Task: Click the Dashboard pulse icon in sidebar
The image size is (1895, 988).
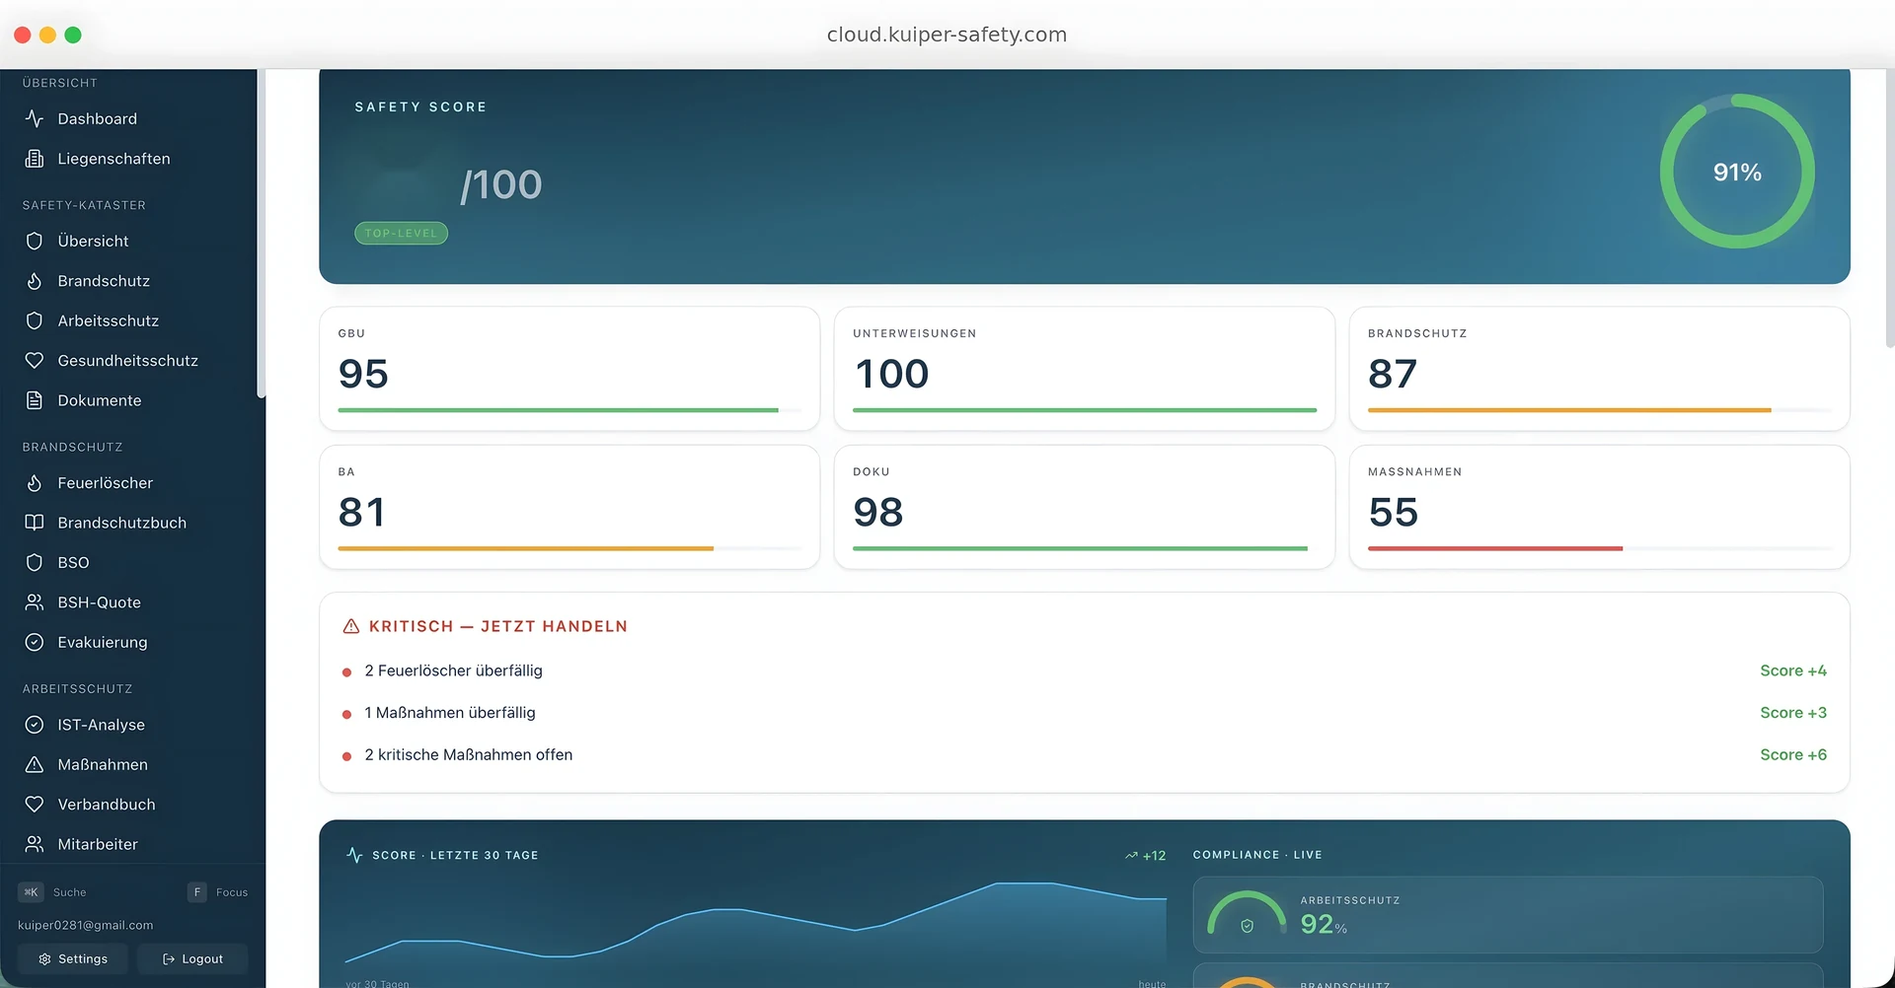Action: (x=35, y=118)
